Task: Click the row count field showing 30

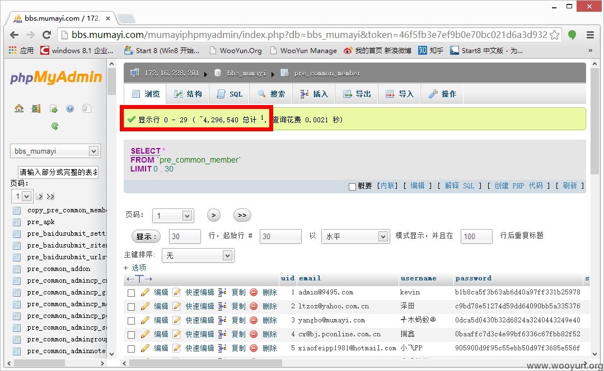Action: [185, 236]
